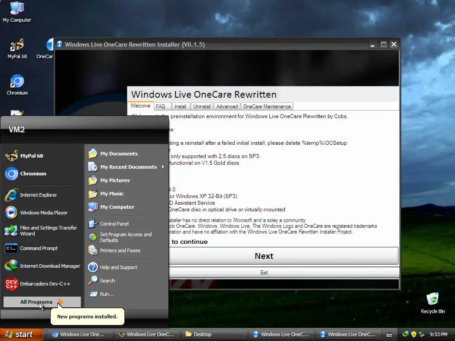Open Control Panel
455x341 pixels.
126,224
